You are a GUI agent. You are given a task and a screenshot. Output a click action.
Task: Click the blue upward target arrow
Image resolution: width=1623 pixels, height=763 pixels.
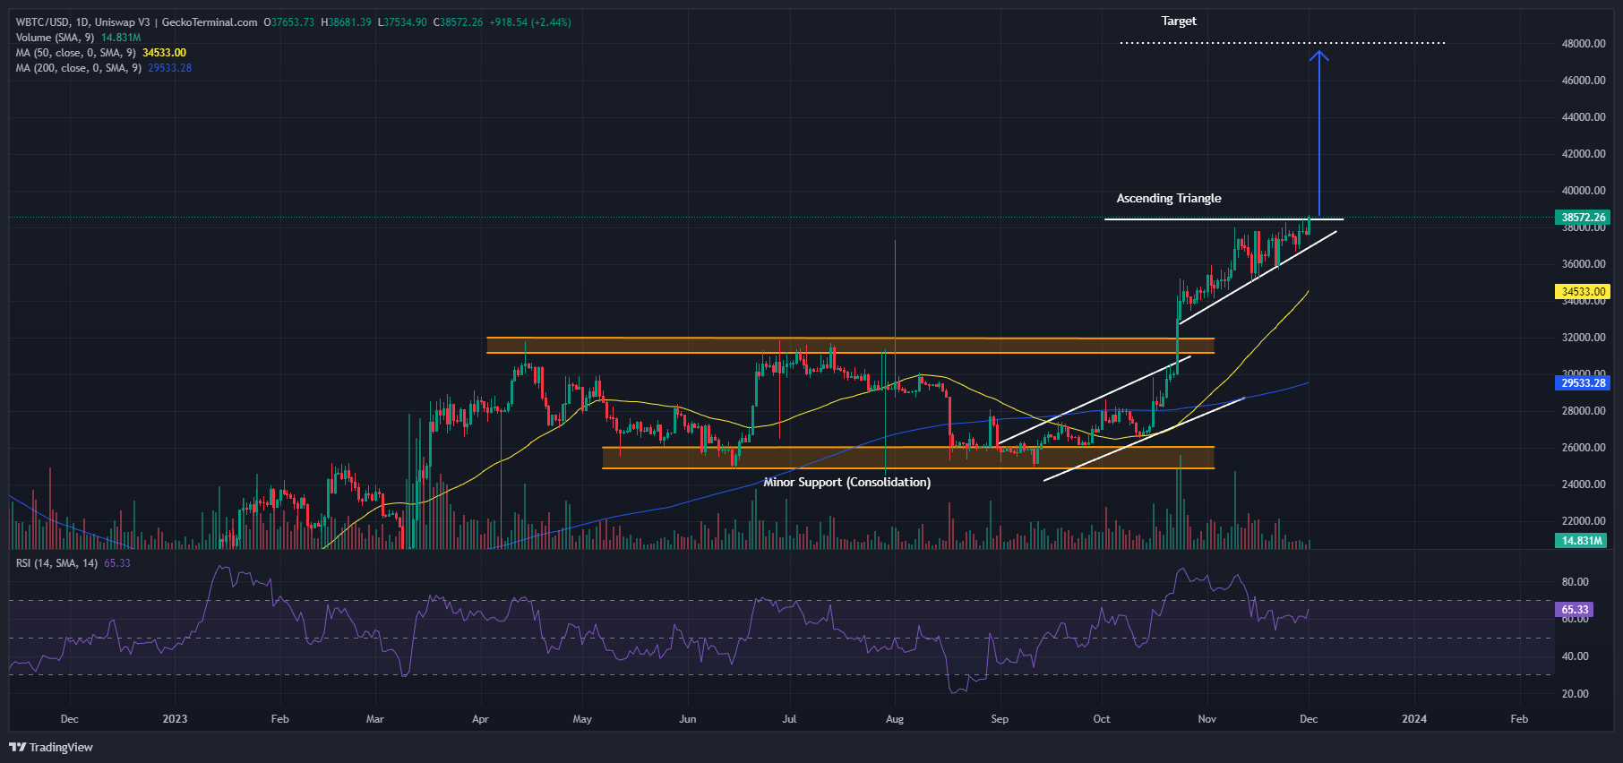1318,134
